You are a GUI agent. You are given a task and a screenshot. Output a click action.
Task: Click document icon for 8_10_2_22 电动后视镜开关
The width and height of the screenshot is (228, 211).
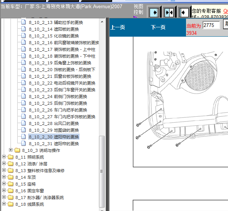[23, 83]
